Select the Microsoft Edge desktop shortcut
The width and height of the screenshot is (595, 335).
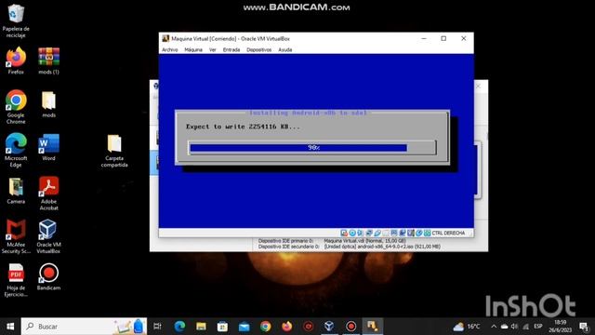click(x=16, y=150)
